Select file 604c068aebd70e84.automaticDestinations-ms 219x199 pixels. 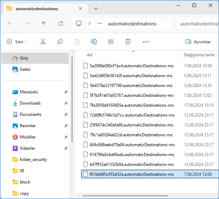132,145
